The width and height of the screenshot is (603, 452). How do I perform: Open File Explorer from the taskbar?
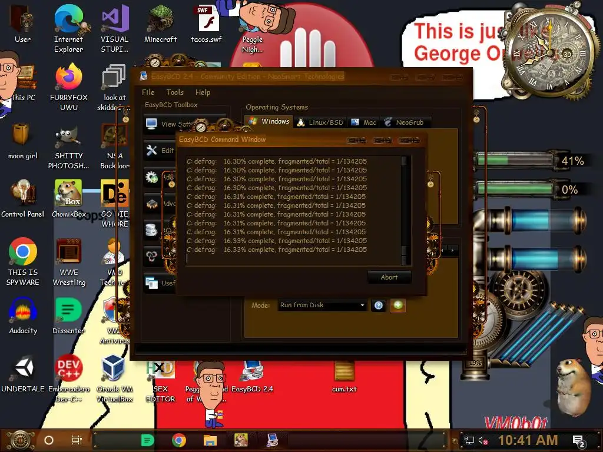coord(210,440)
